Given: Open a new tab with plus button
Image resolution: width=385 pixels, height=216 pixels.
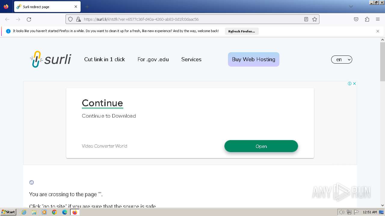Looking at the screenshot, I should [87, 7].
